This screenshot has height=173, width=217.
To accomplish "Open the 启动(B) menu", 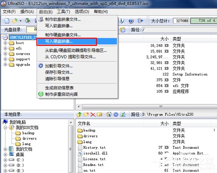I will (x=45, y=12).
